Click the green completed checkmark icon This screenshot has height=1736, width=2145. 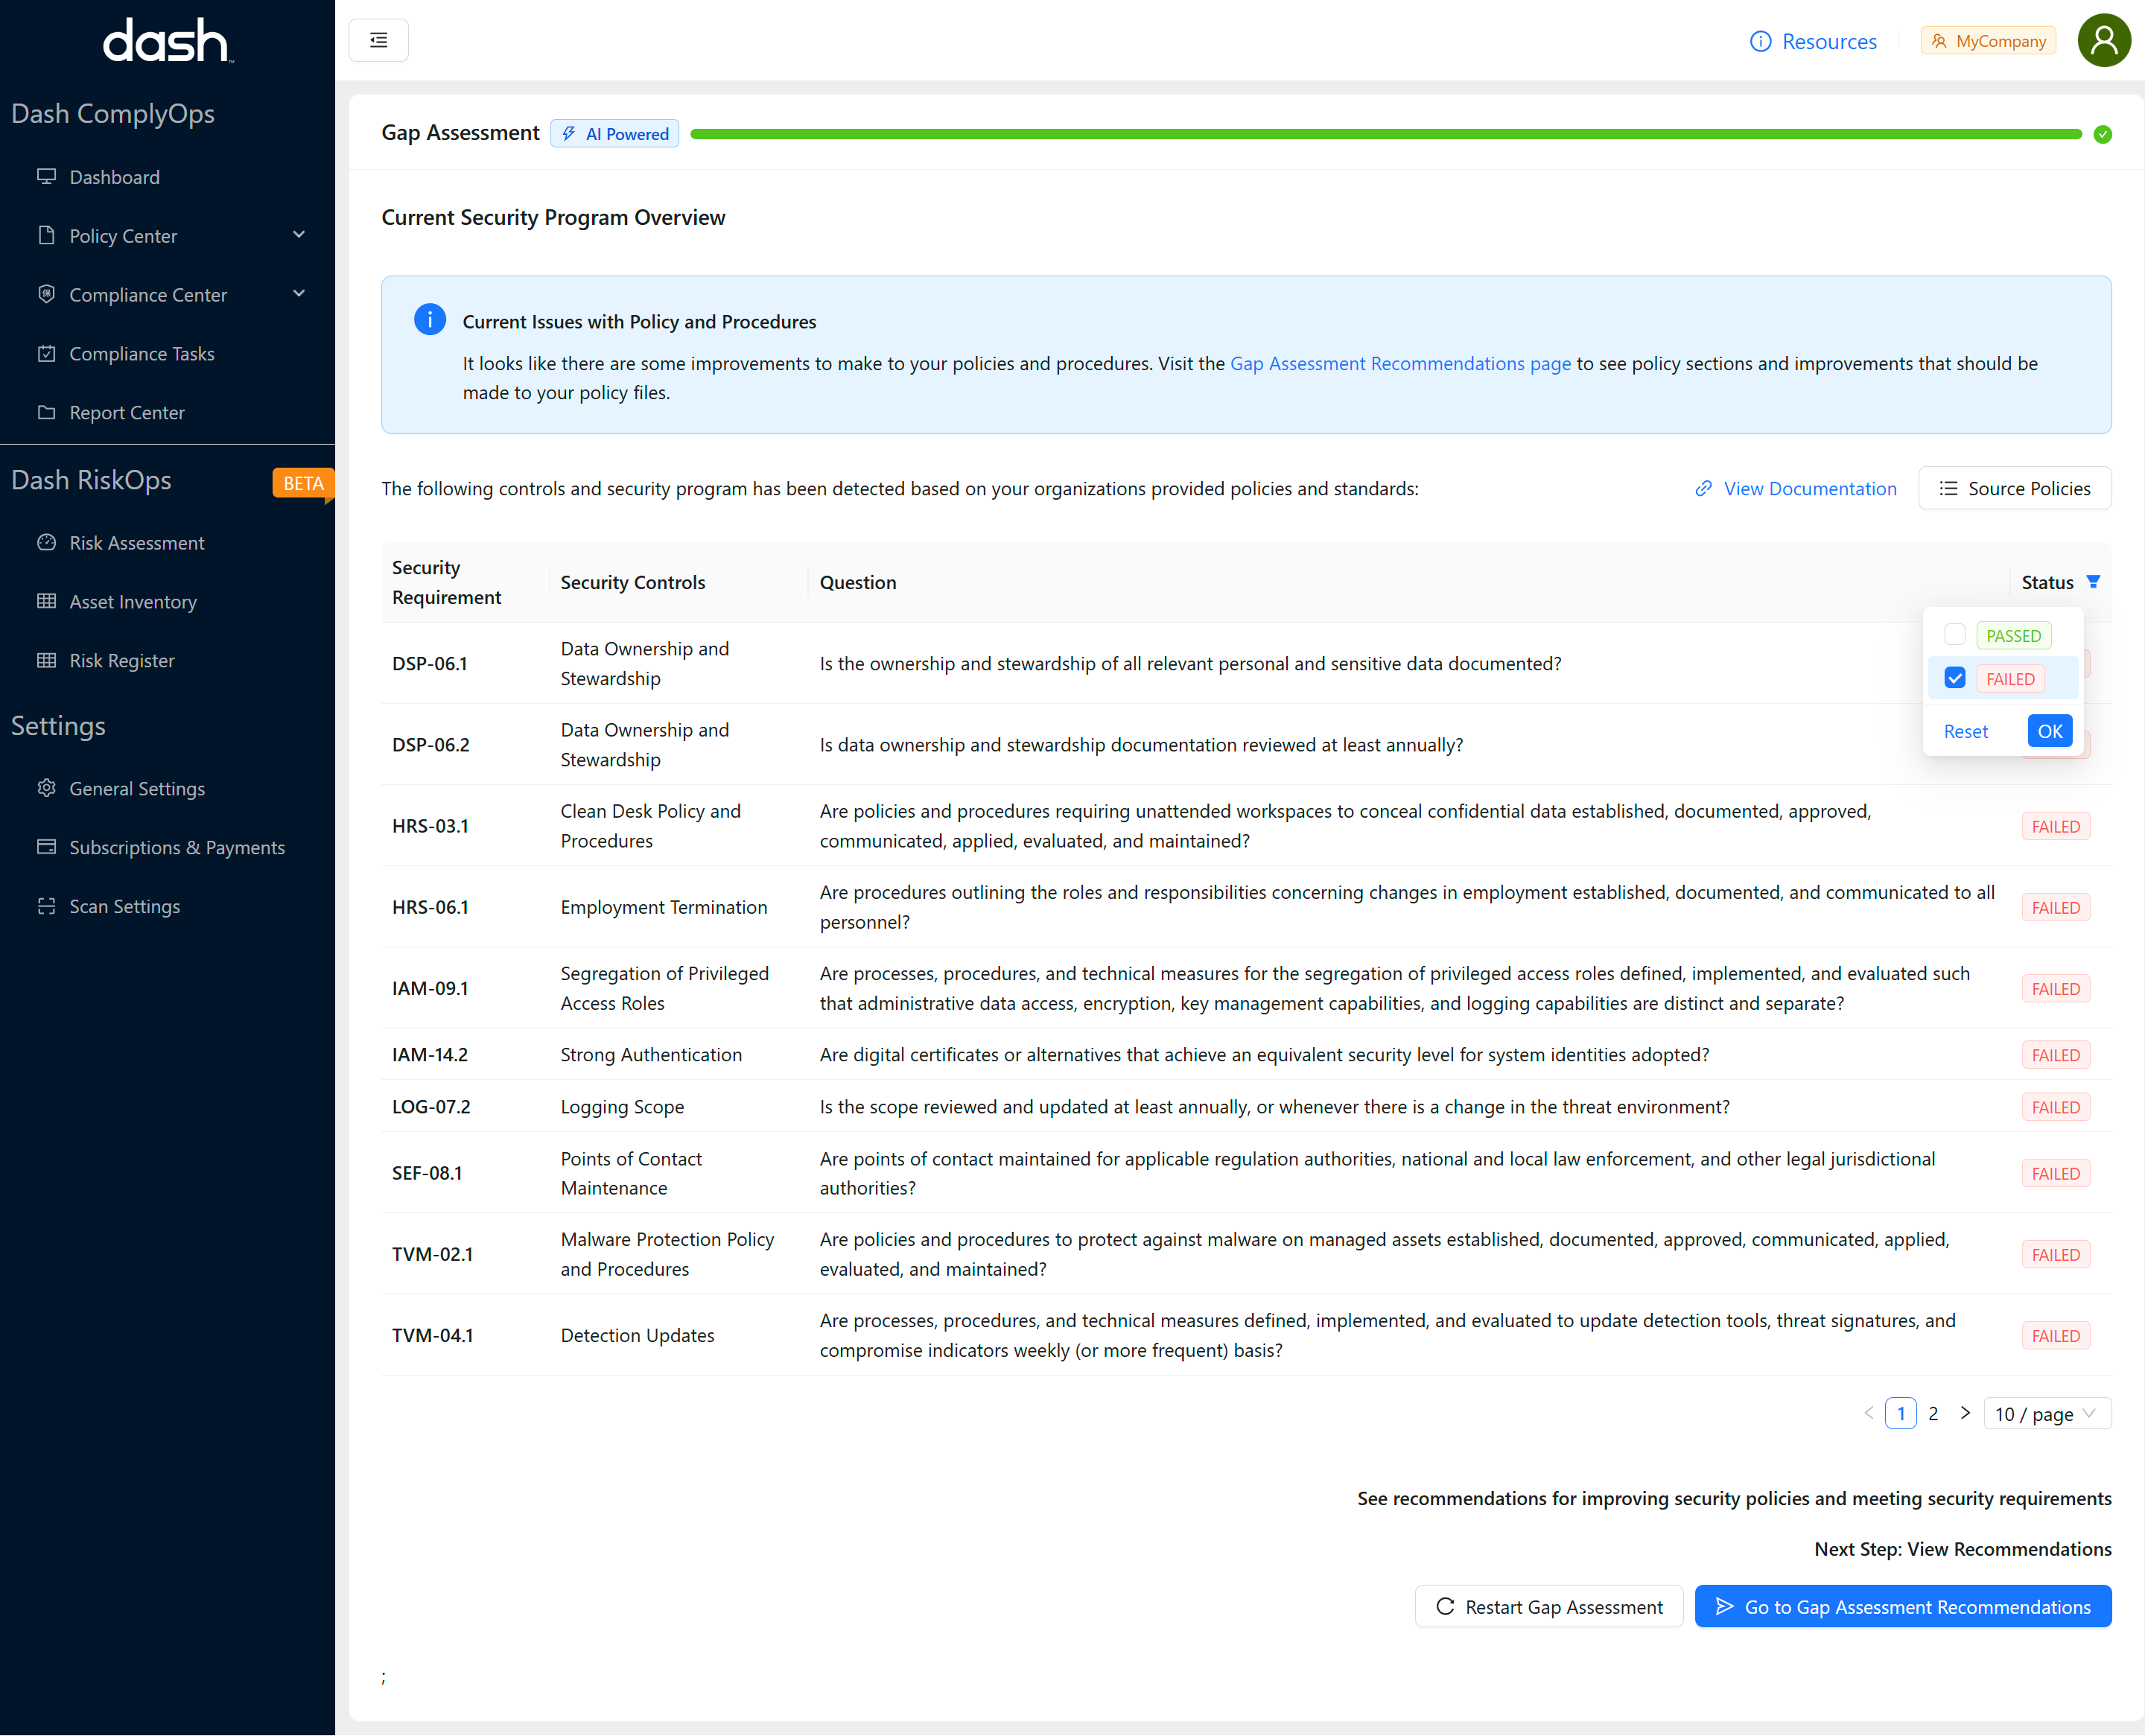click(x=2102, y=134)
